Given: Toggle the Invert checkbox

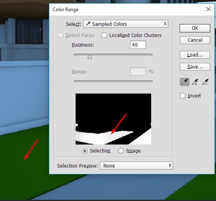Looking at the screenshot, I should (183, 96).
